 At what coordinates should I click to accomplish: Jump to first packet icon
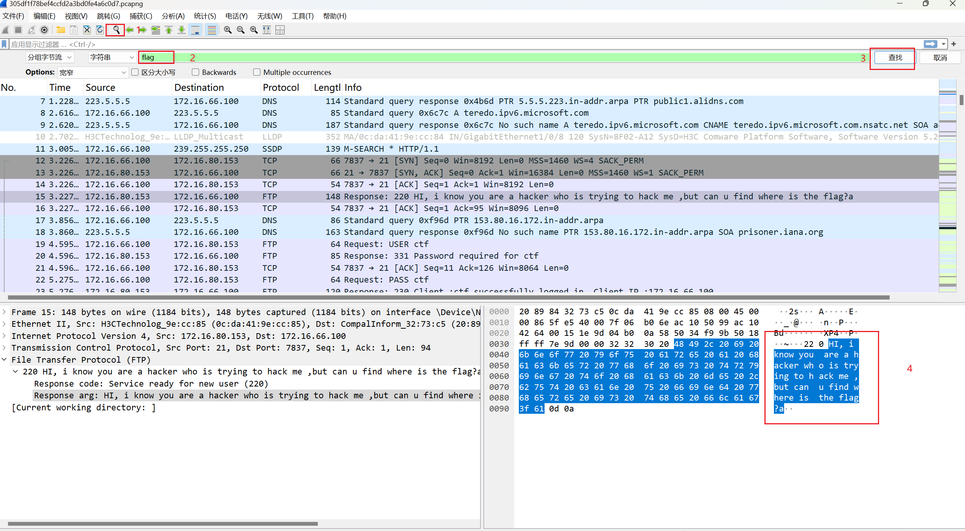[169, 30]
